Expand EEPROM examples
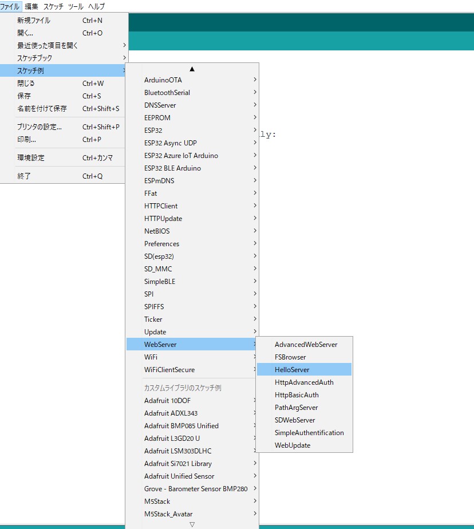The height and width of the screenshot is (529, 474). click(192, 118)
